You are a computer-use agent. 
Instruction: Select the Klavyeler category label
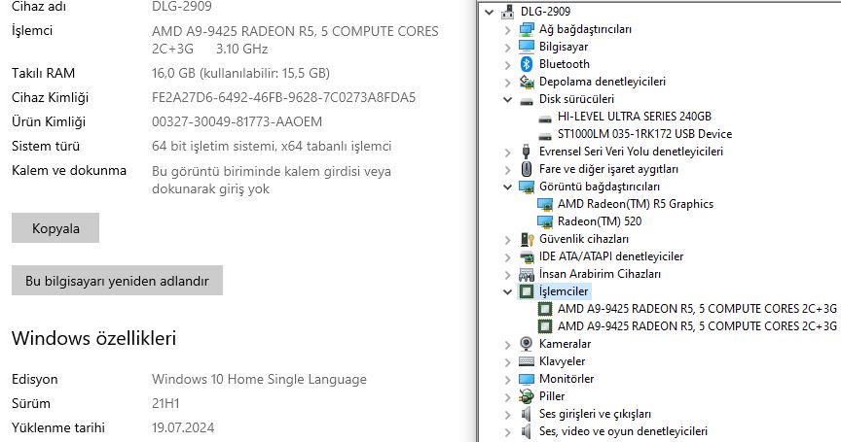tap(562, 361)
